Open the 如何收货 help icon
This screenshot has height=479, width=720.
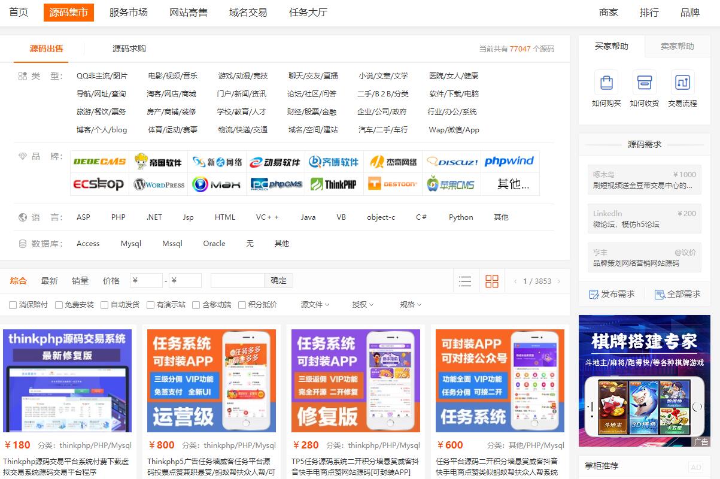click(644, 82)
